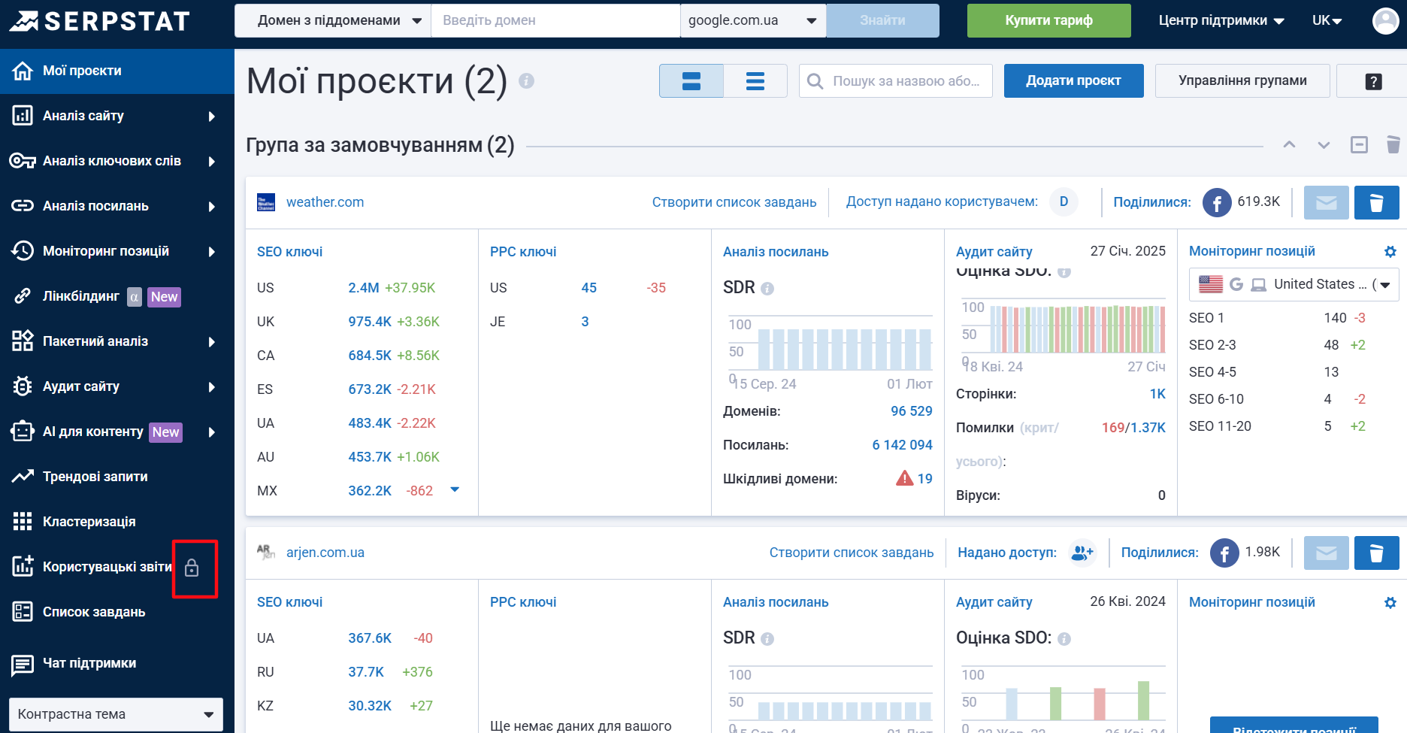Delete default group with trash icon
The image size is (1407, 733).
1393,144
